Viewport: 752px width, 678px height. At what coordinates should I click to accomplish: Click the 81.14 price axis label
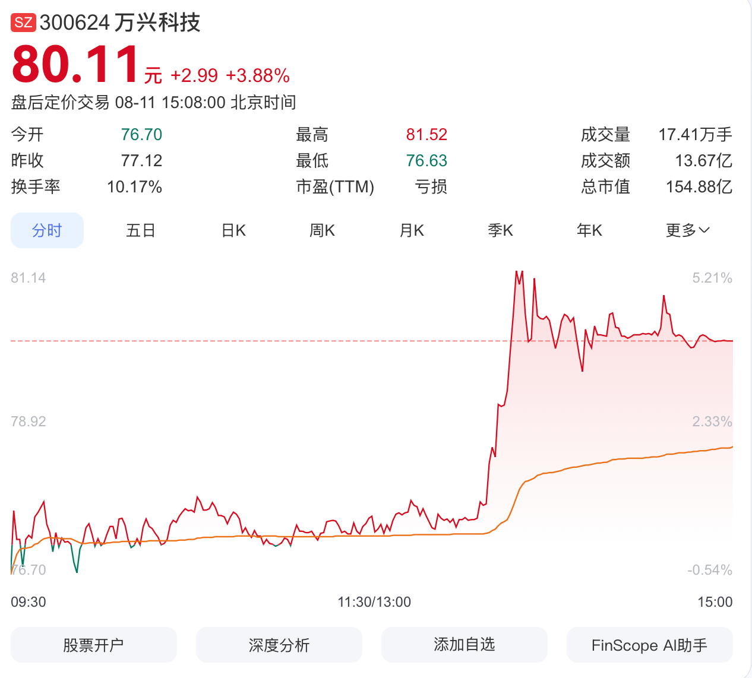pos(29,278)
